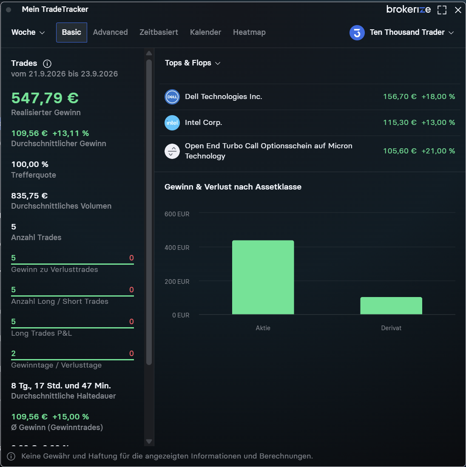Close the TradeTracker window
466x467 pixels.
pos(458,10)
